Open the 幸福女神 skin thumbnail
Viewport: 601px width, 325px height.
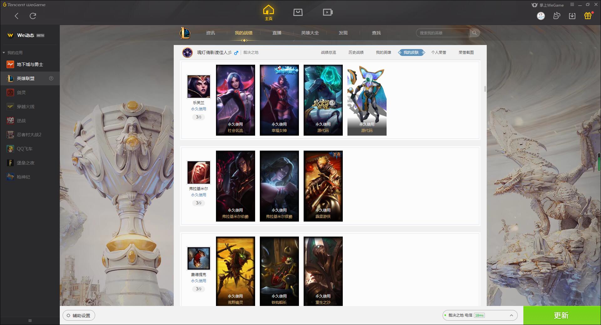coord(279,100)
